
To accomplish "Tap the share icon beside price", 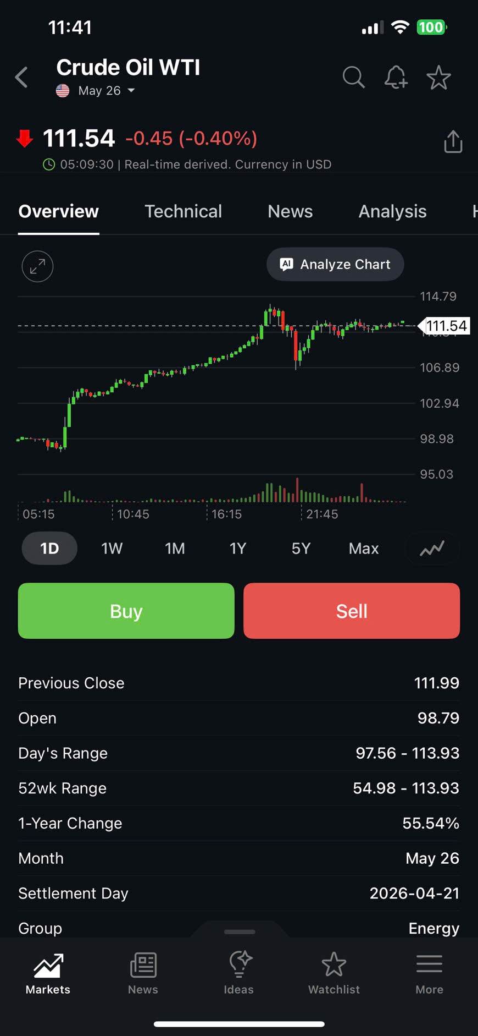I will point(453,142).
